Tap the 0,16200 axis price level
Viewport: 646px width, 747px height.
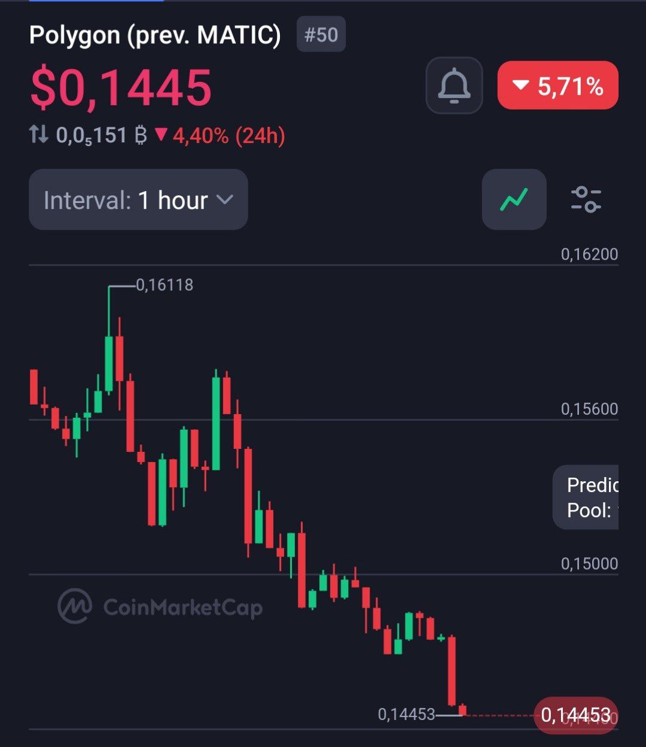589,254
